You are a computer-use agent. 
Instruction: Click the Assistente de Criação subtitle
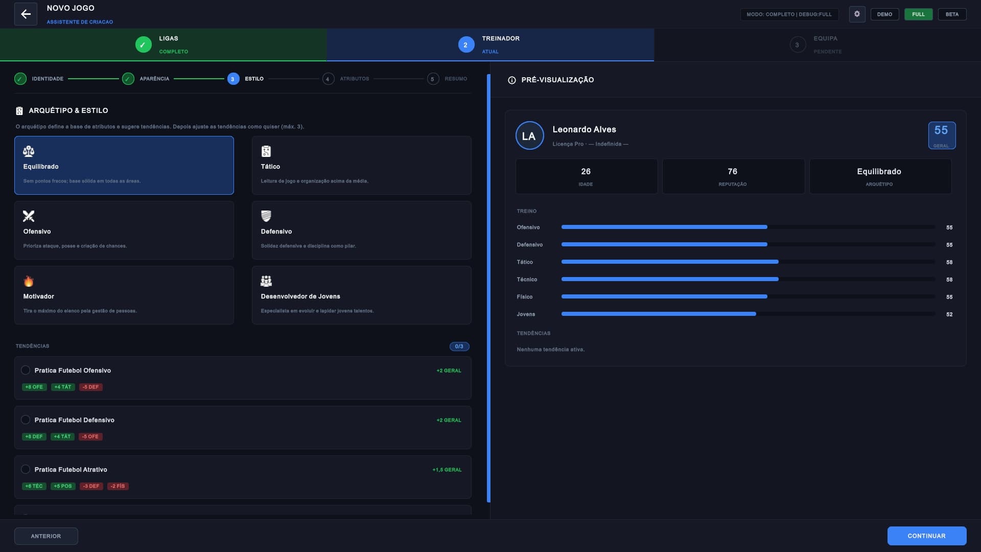[x=80, y=22]
